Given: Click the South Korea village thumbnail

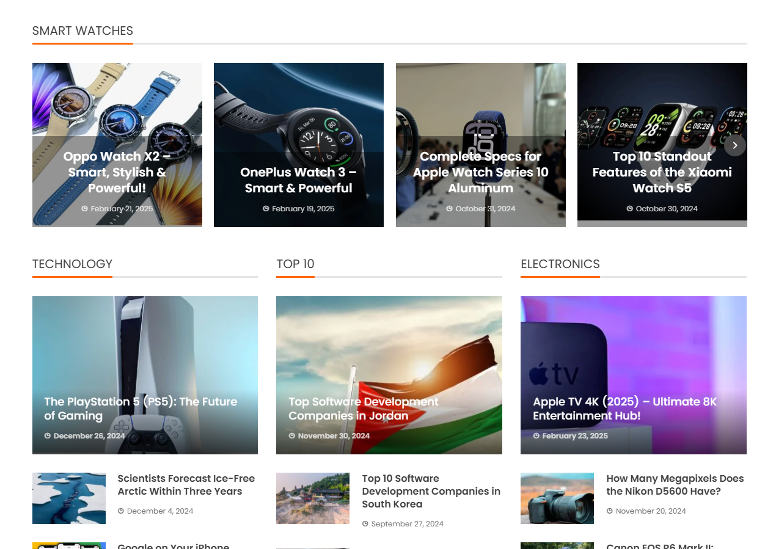Looking at the screenshot, I should (313, 498).
